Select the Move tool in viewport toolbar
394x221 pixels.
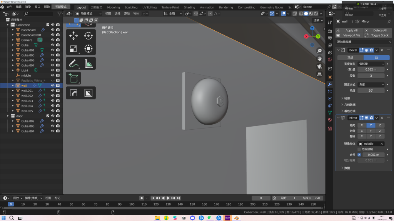(73, 36)
